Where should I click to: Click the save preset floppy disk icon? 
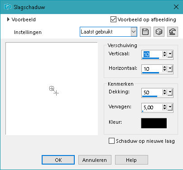pyautogui.click(x=145, y=32)
